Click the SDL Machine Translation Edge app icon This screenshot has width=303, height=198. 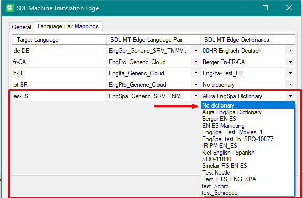pos(10,8)
